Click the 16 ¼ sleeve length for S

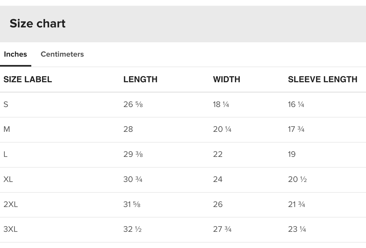pos(296,104)
